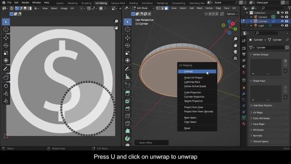
Task: Choose Smart UV Project menu entry
Action: point(197,77)
